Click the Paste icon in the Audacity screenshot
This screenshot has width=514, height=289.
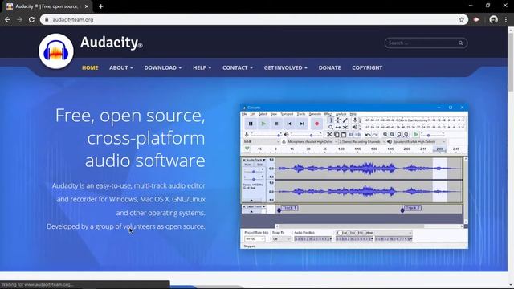(x=344, y=135)
